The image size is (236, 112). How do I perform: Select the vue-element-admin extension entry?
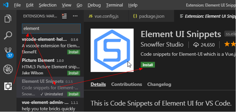(x=50, y=105)
